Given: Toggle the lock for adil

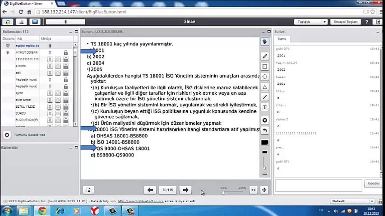Looking at the screenshot, I should tap(66, 73).
